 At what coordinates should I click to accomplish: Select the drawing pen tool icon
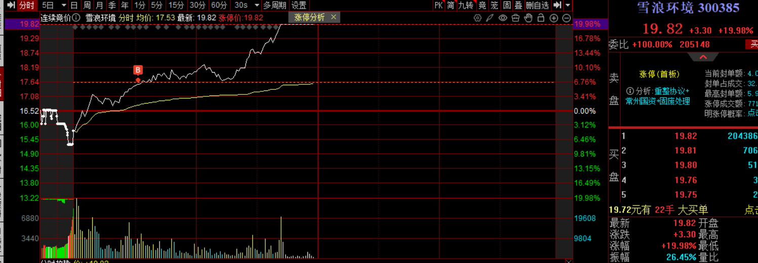pos(490,18)
